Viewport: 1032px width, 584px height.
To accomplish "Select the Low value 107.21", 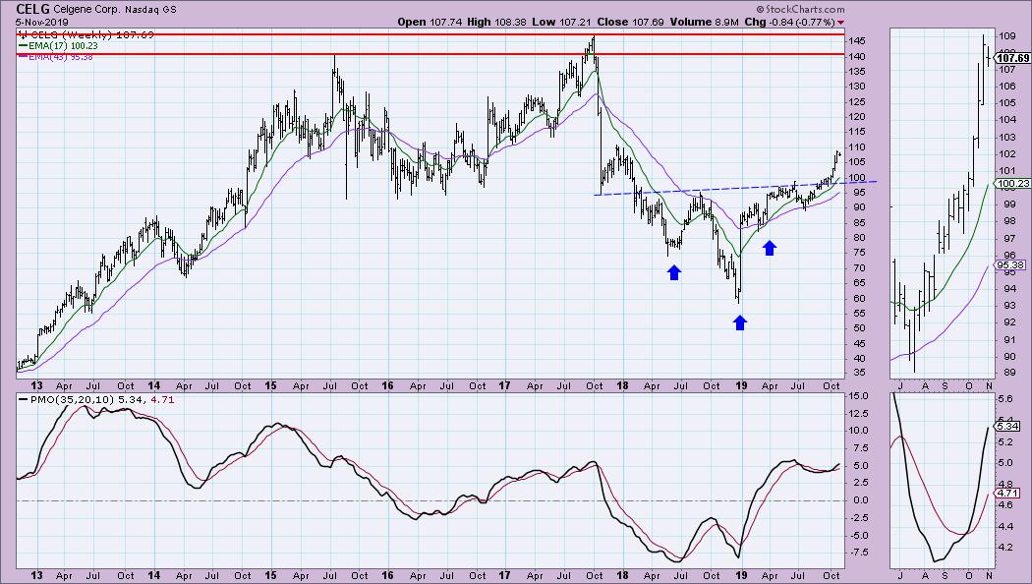I will point(577,22).
